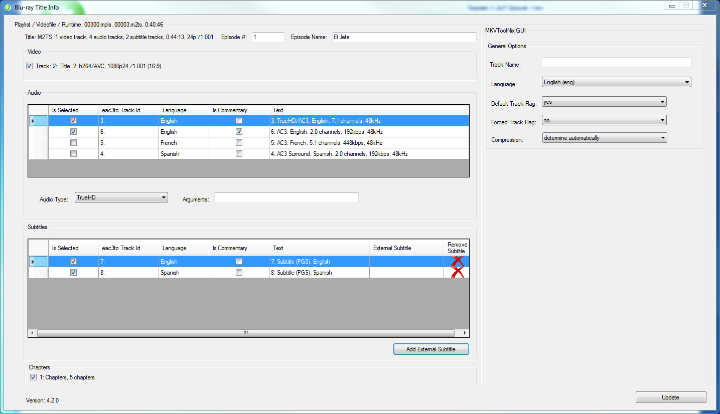Click the Episode Name field with El Jefe
This screenshot has height=414, width=720.
point(404,37)
